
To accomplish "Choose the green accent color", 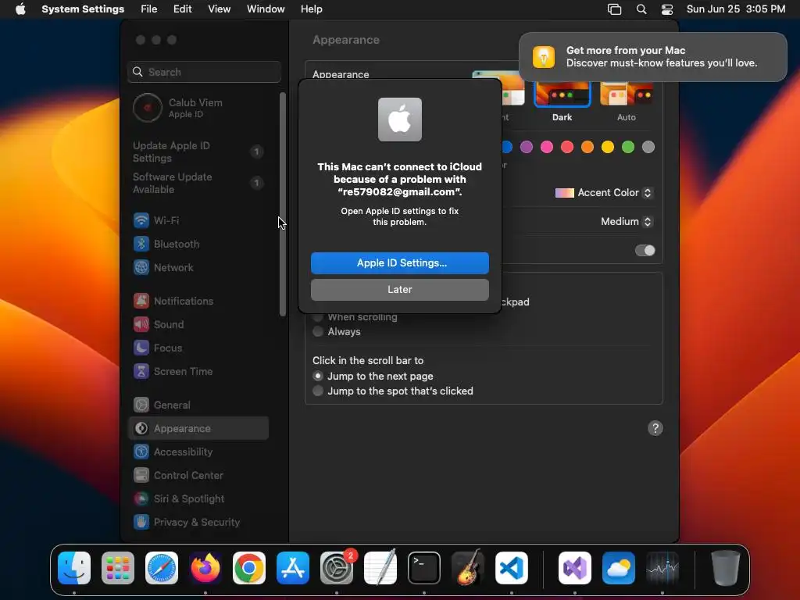I will (628, 148).
